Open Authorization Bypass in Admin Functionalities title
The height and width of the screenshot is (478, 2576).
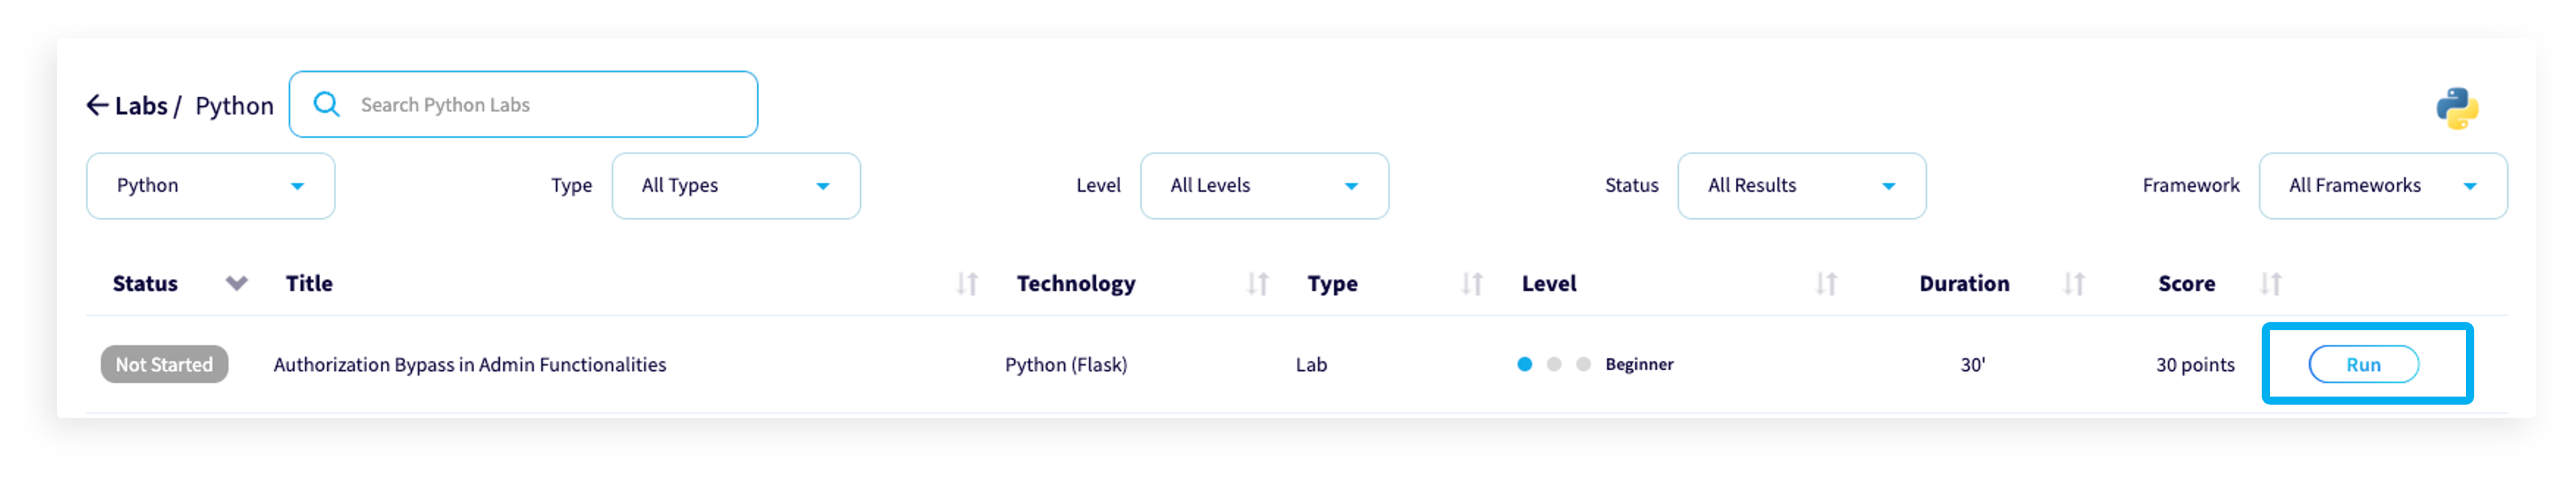click(470, 365)
